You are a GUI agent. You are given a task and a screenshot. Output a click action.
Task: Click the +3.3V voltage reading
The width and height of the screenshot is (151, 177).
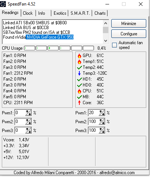(x=16, y=146)
